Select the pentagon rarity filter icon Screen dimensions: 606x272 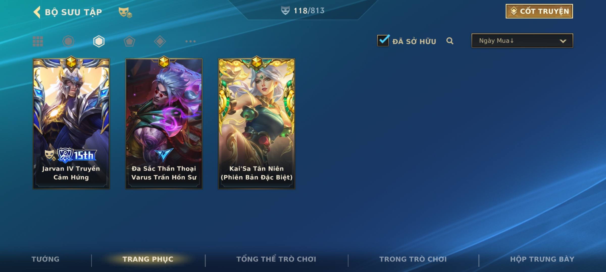click(x=129, y=41)
